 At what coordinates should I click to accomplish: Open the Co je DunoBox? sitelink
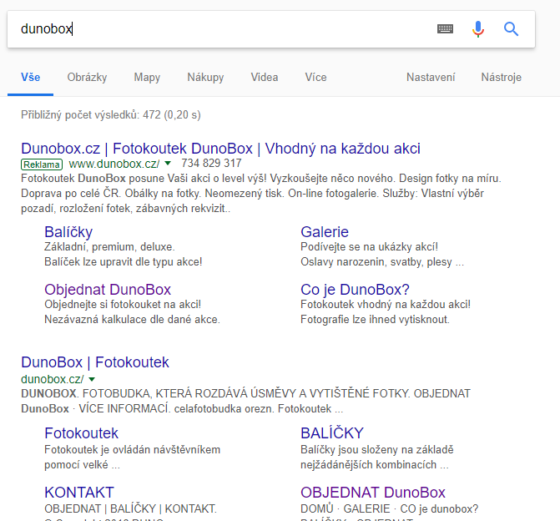click(x=355, y=290)
